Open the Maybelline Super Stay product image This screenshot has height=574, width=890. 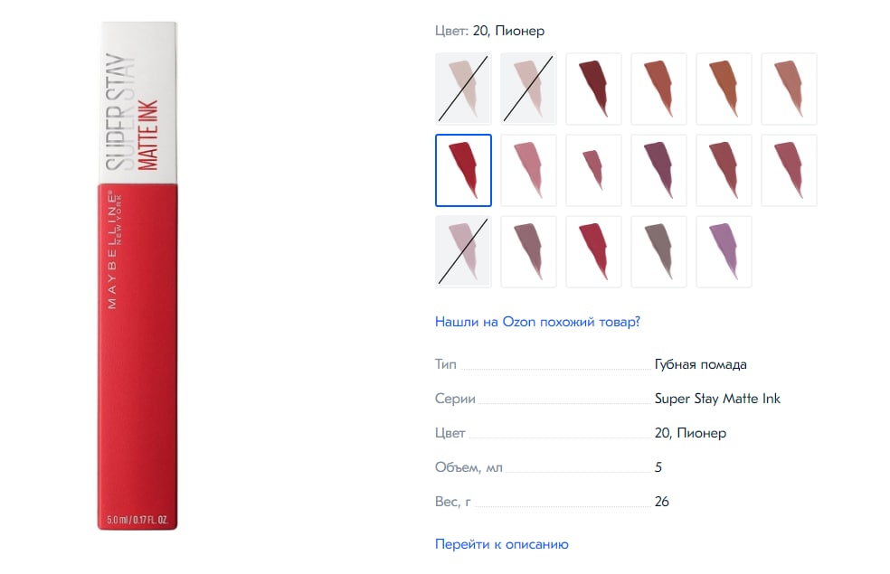137,276
